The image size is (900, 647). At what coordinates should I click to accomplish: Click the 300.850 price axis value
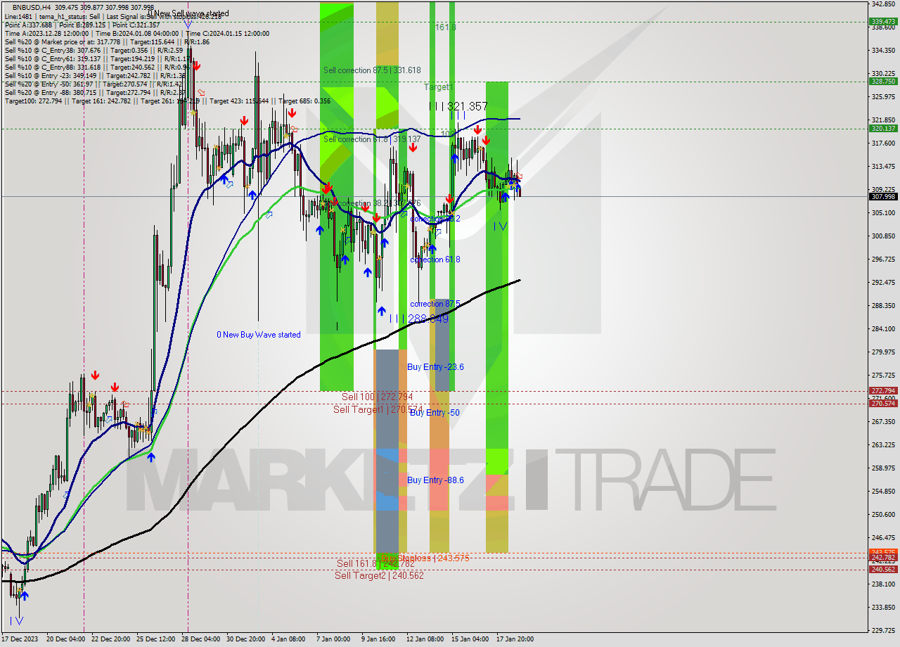click(883, 236)
